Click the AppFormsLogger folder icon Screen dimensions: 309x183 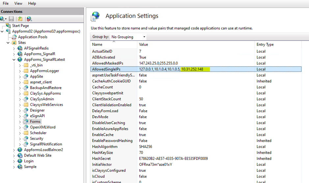point(26,71)
